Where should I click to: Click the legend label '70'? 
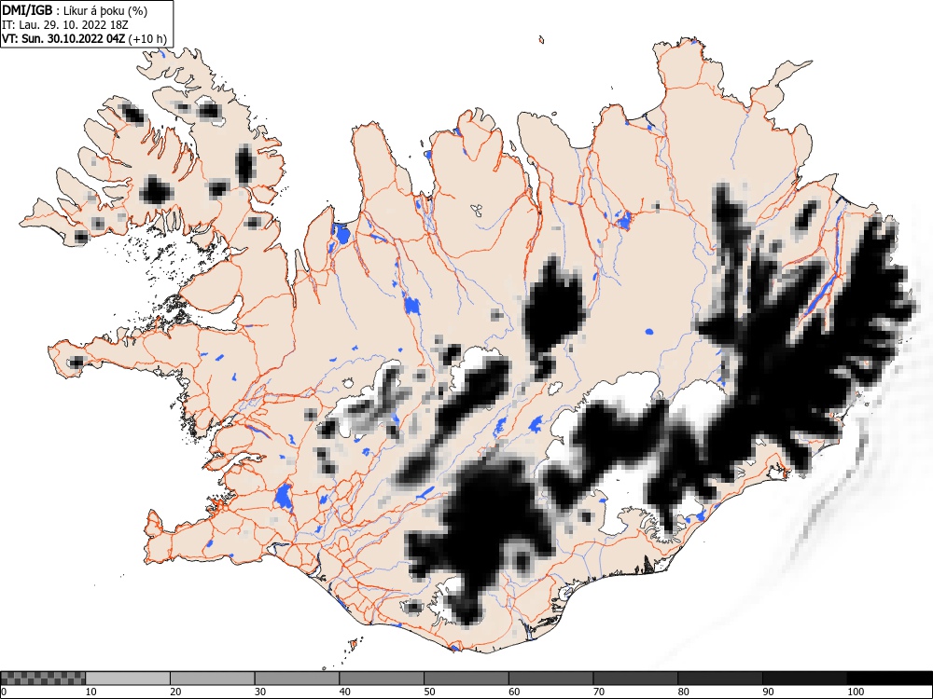click(599, 692)
